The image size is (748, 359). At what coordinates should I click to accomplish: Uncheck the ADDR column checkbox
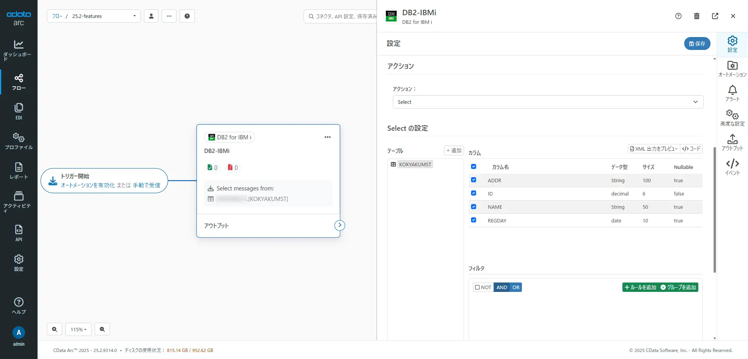pyautogui.click(x=473, y=180)
